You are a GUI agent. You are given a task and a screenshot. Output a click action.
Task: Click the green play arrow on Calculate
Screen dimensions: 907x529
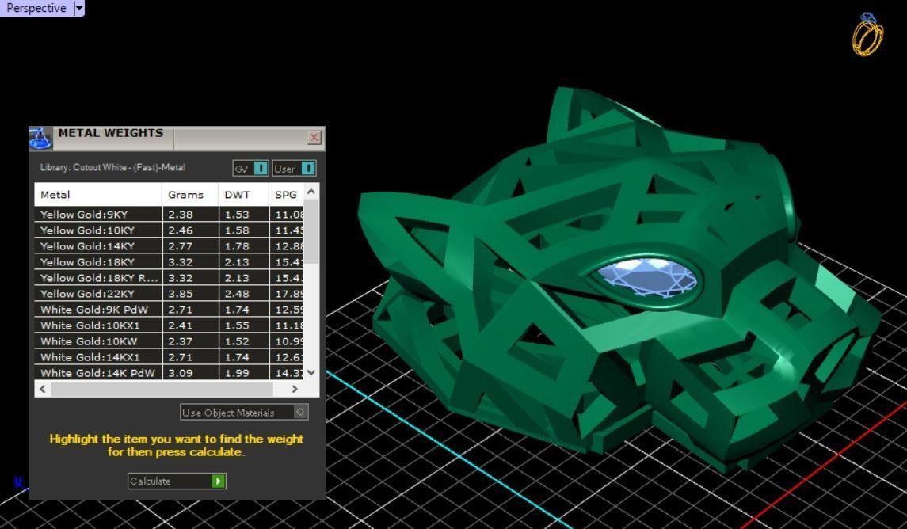point(218,481)
